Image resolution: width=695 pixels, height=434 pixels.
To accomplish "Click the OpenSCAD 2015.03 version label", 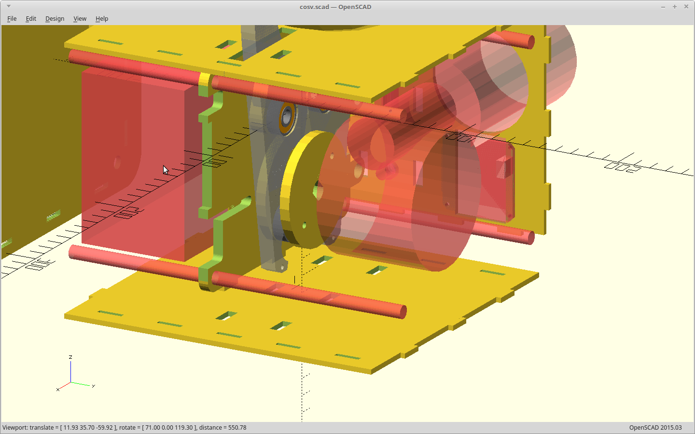I will tap(655, 428).
